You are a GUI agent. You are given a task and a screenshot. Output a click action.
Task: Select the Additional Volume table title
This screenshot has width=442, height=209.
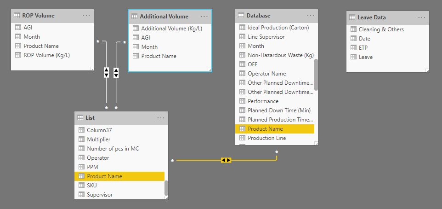(164, 17)
